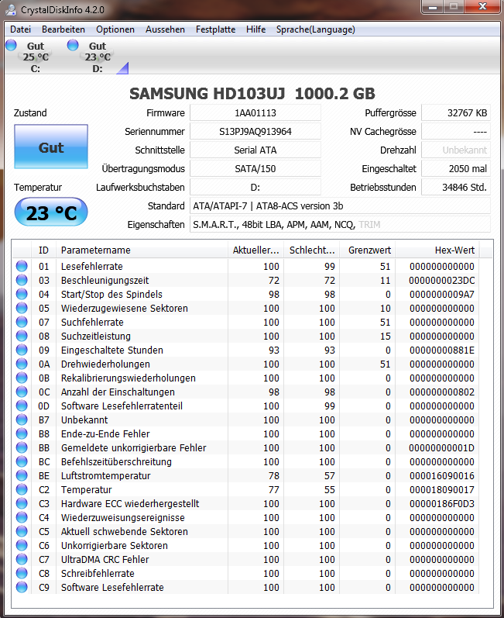
Task: Click the Eigenschaften field with S.M.A.R.T.
Action: coord(341,224)
